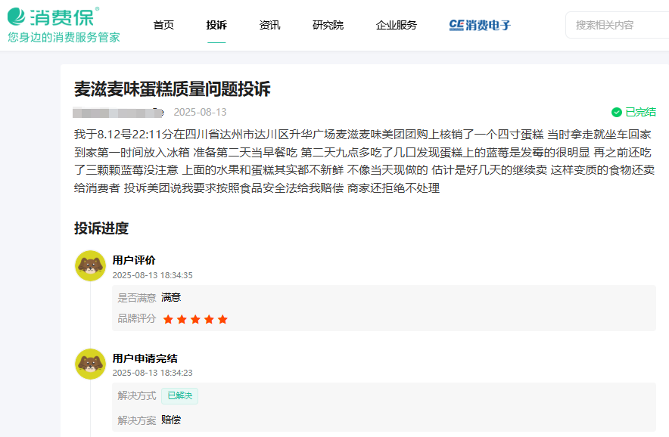The width and height of the screenshot is (669, 437).
Task: Click timestamp 2025-08-13 18:34:35
Action: pos(152,275)
